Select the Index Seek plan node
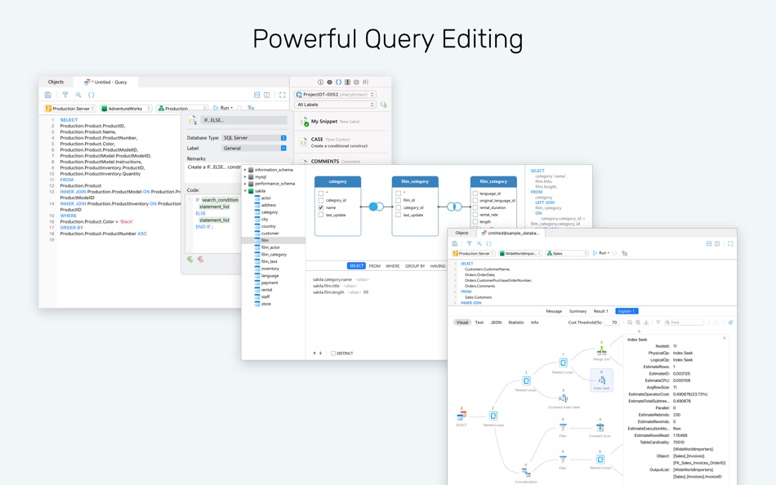 pyautogui.click(x=601, y=380)
